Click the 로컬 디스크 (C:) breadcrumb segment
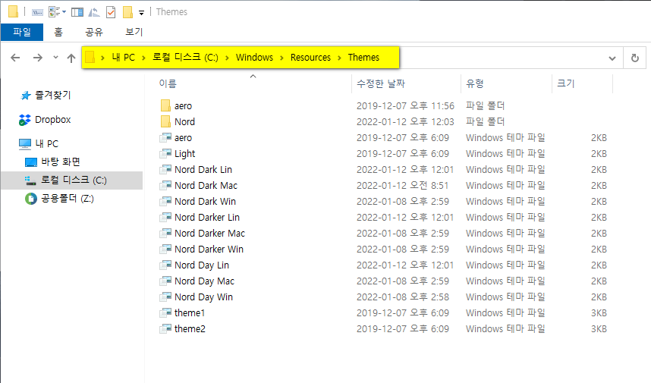 pyautogui.click(x=185, y=58)
